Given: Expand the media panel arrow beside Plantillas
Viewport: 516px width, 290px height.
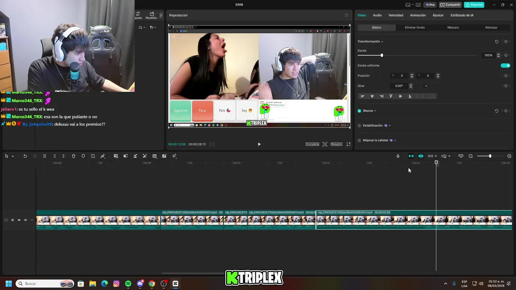Looking at the screenshot, I should 161,15.
